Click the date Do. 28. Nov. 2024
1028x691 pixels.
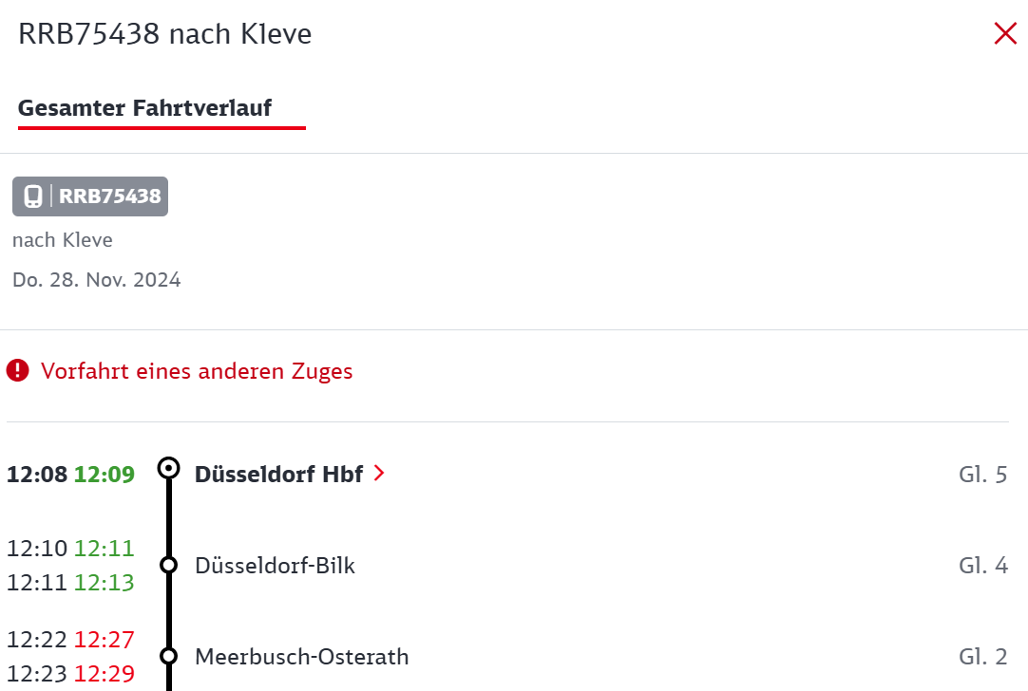pos(96,280)
